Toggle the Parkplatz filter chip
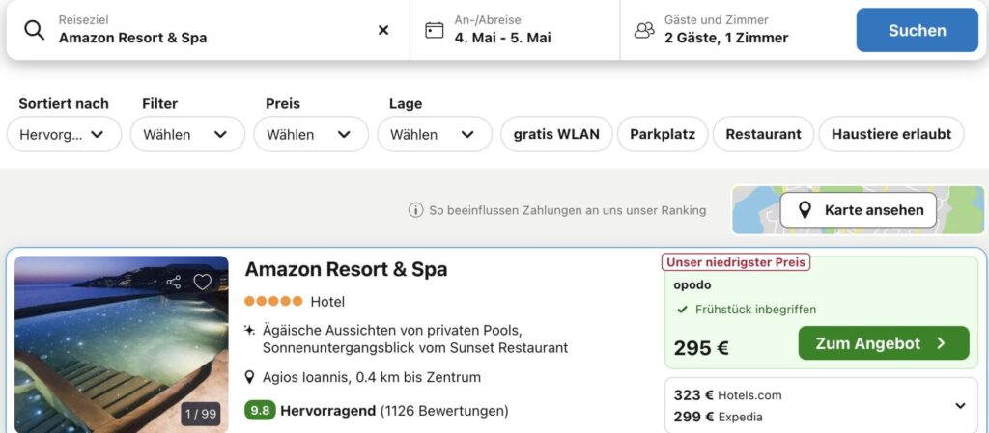This screenshot has height=433, width=989. coord(663,134)
